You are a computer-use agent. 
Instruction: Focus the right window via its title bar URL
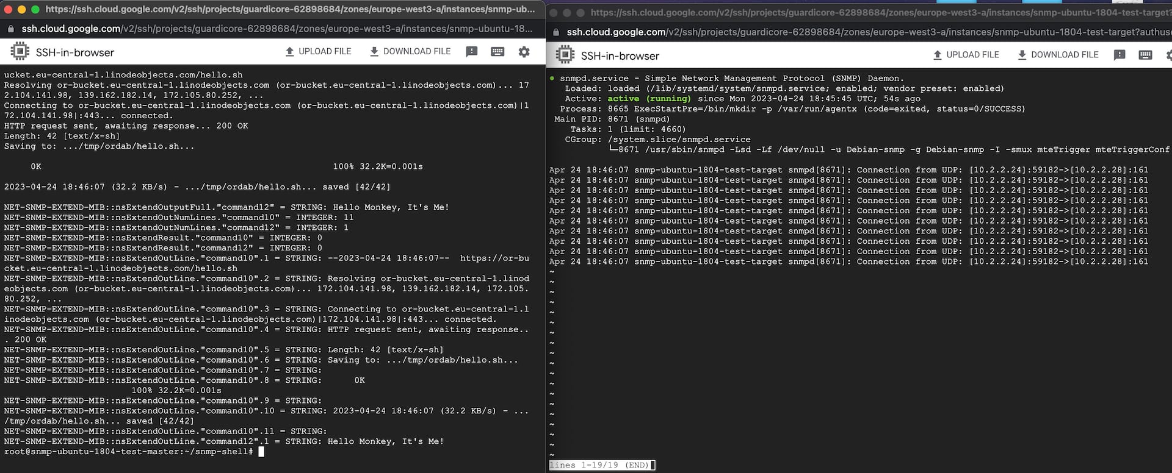(879, 12)
